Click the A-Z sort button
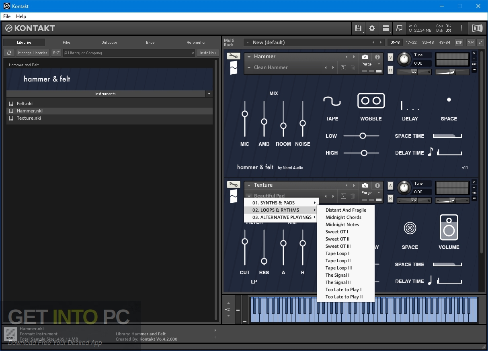 click(56, 53)
